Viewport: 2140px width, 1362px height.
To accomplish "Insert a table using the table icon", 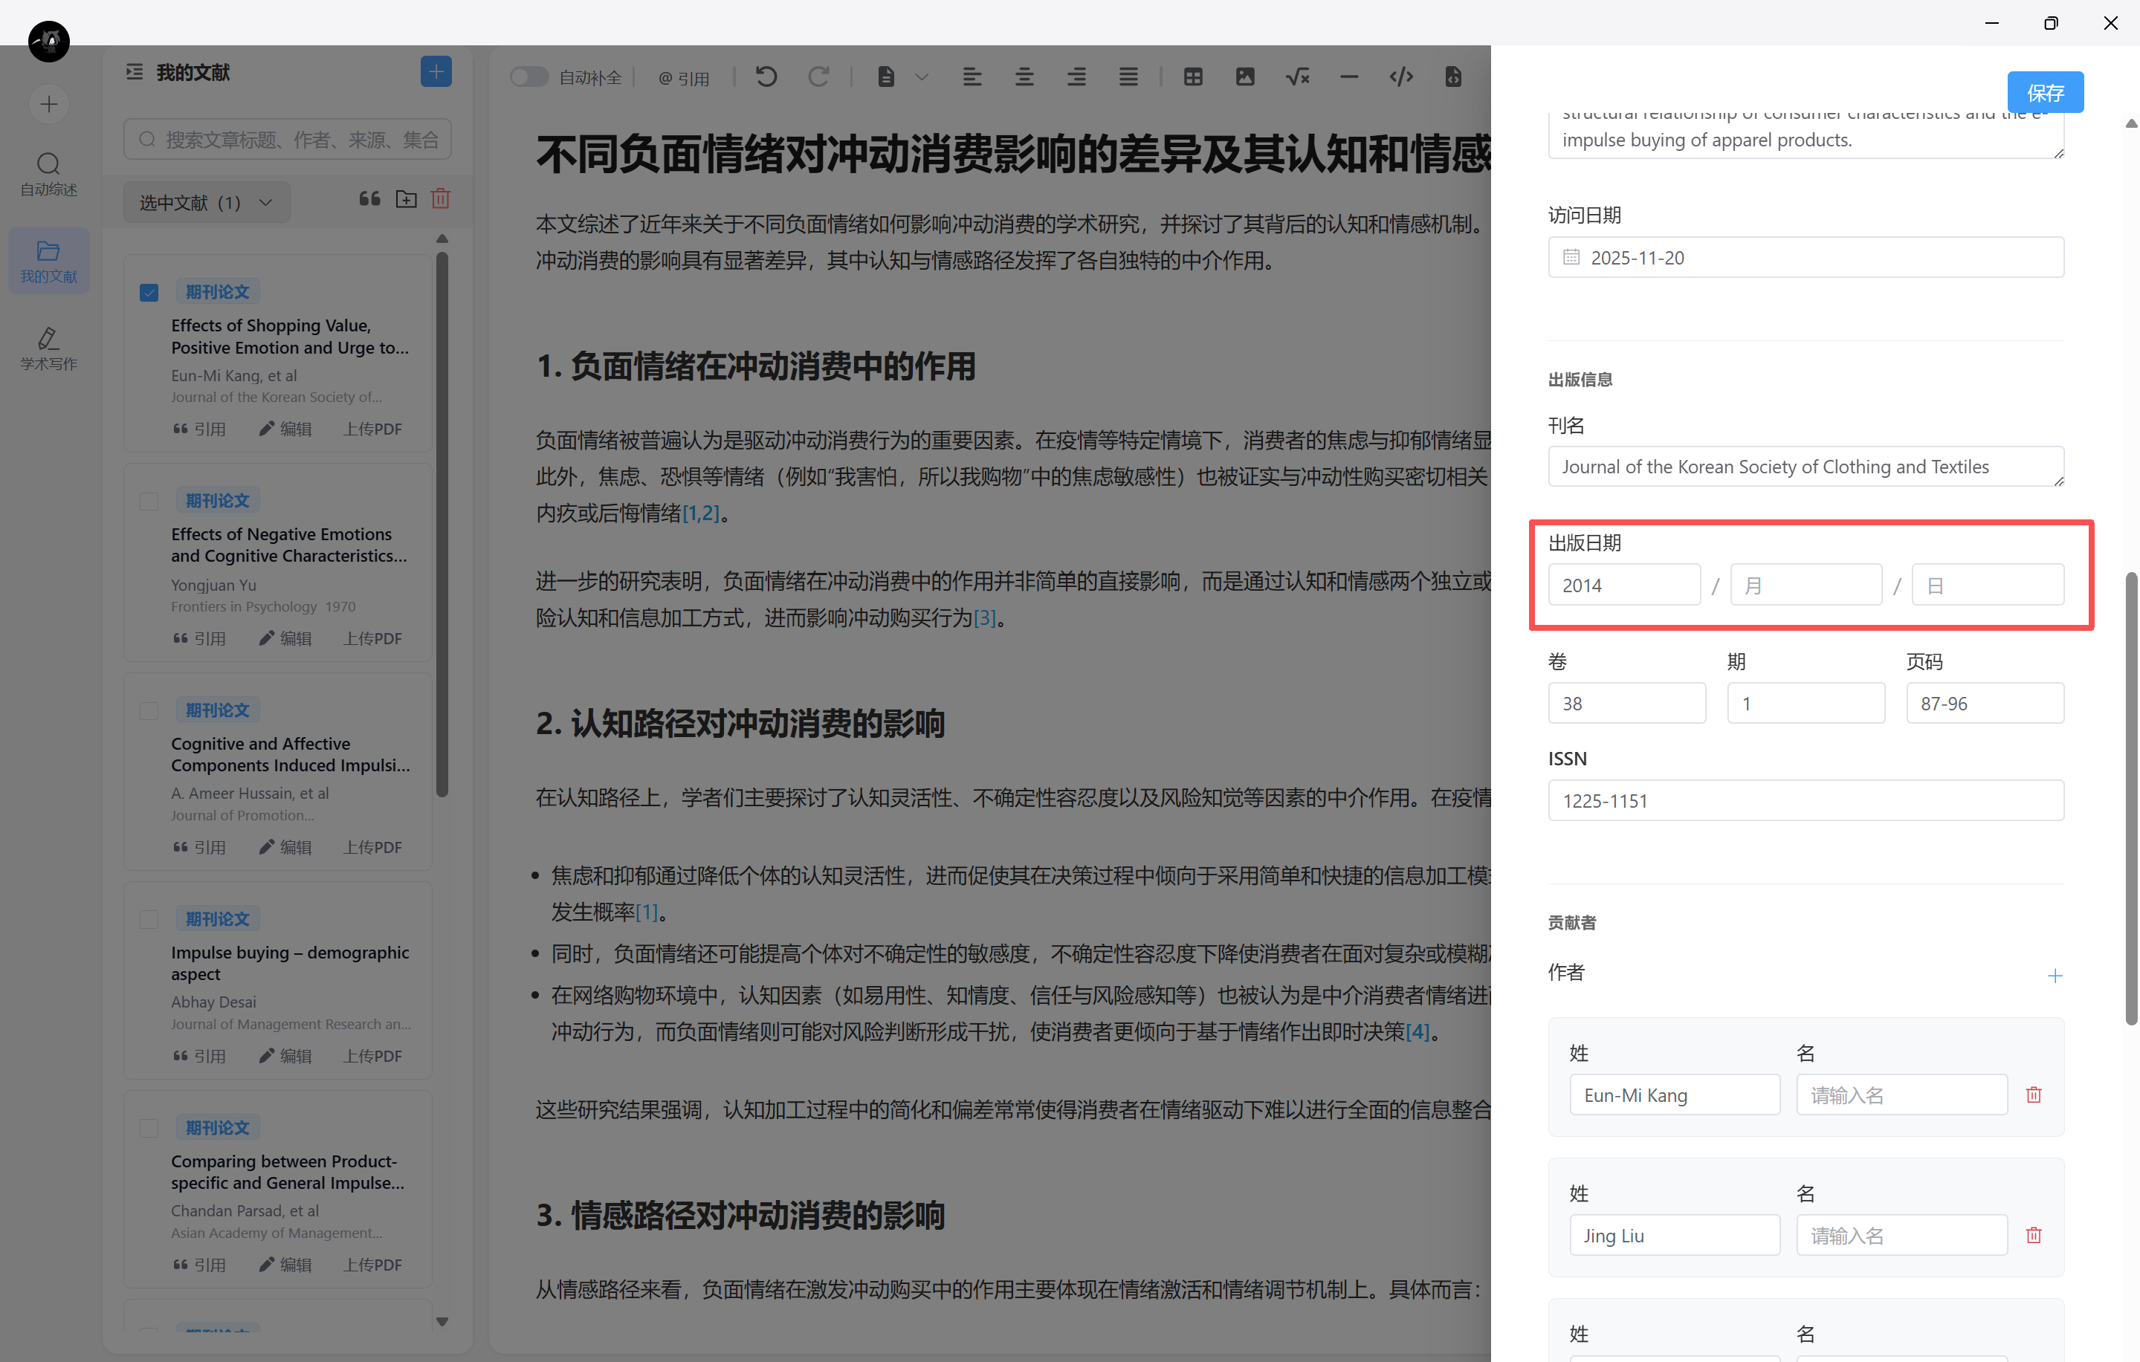I will pos(1192,77).
